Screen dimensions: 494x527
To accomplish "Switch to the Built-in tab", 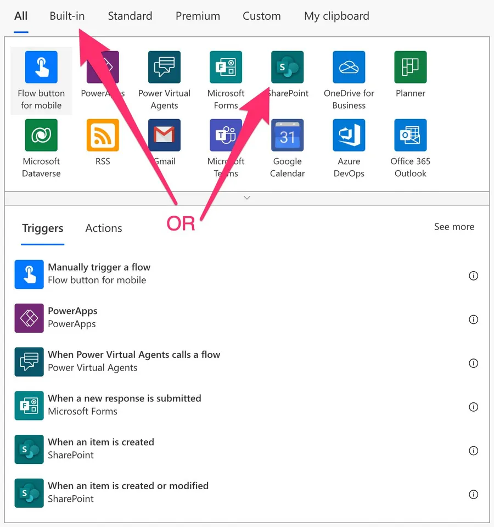I will tap(67, 16).
